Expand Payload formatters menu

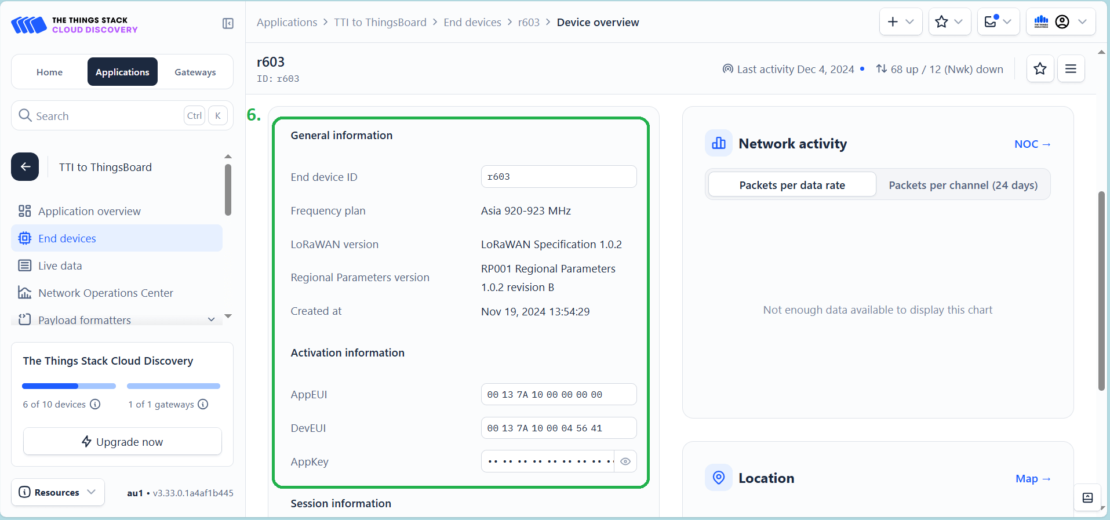click(212, 319)
